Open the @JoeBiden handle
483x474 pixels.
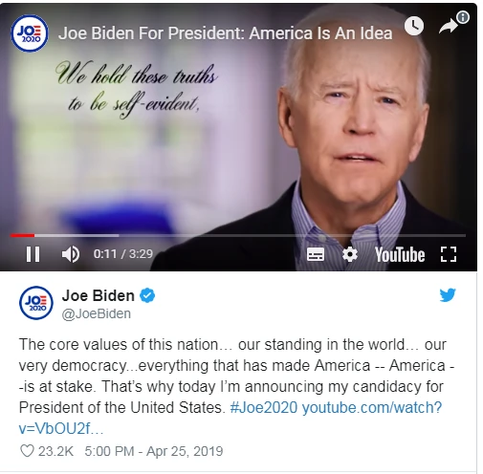(97, 313)
